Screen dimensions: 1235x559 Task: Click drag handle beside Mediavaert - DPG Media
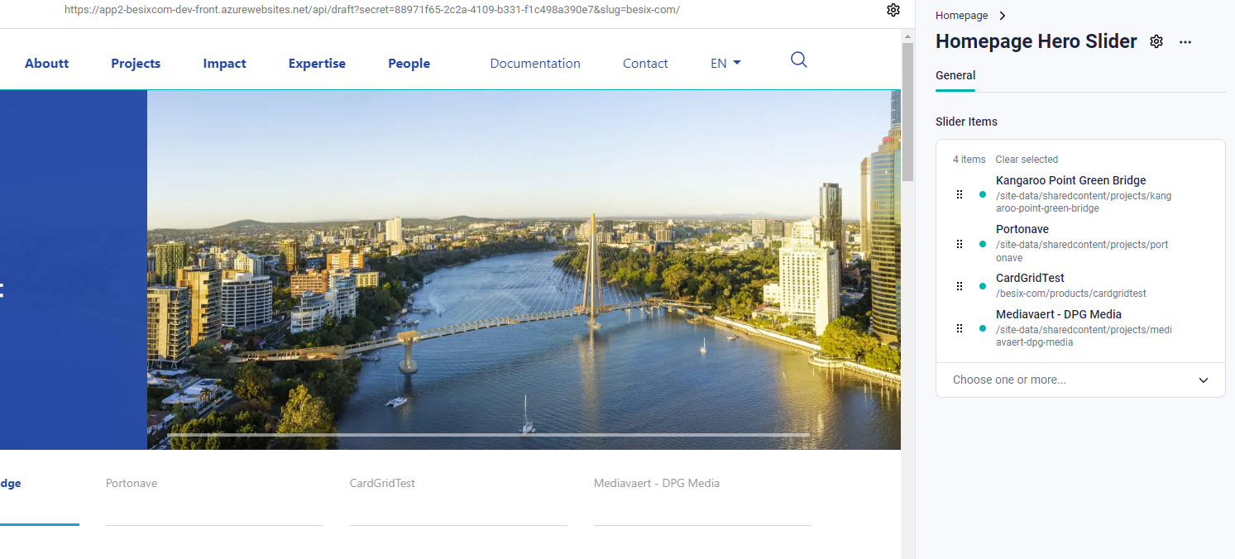(960, 328)
